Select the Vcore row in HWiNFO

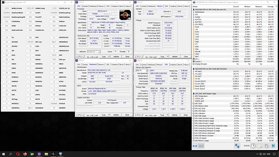pos(234,27)
